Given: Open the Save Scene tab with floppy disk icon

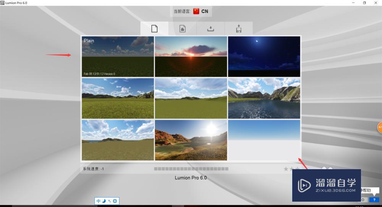Looking at the screenshot, I should (x=238, y=29).
